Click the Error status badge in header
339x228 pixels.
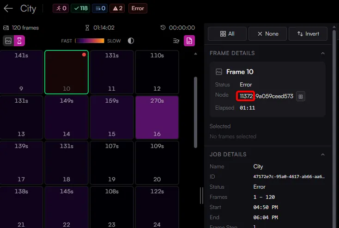[x=138, y=8]
